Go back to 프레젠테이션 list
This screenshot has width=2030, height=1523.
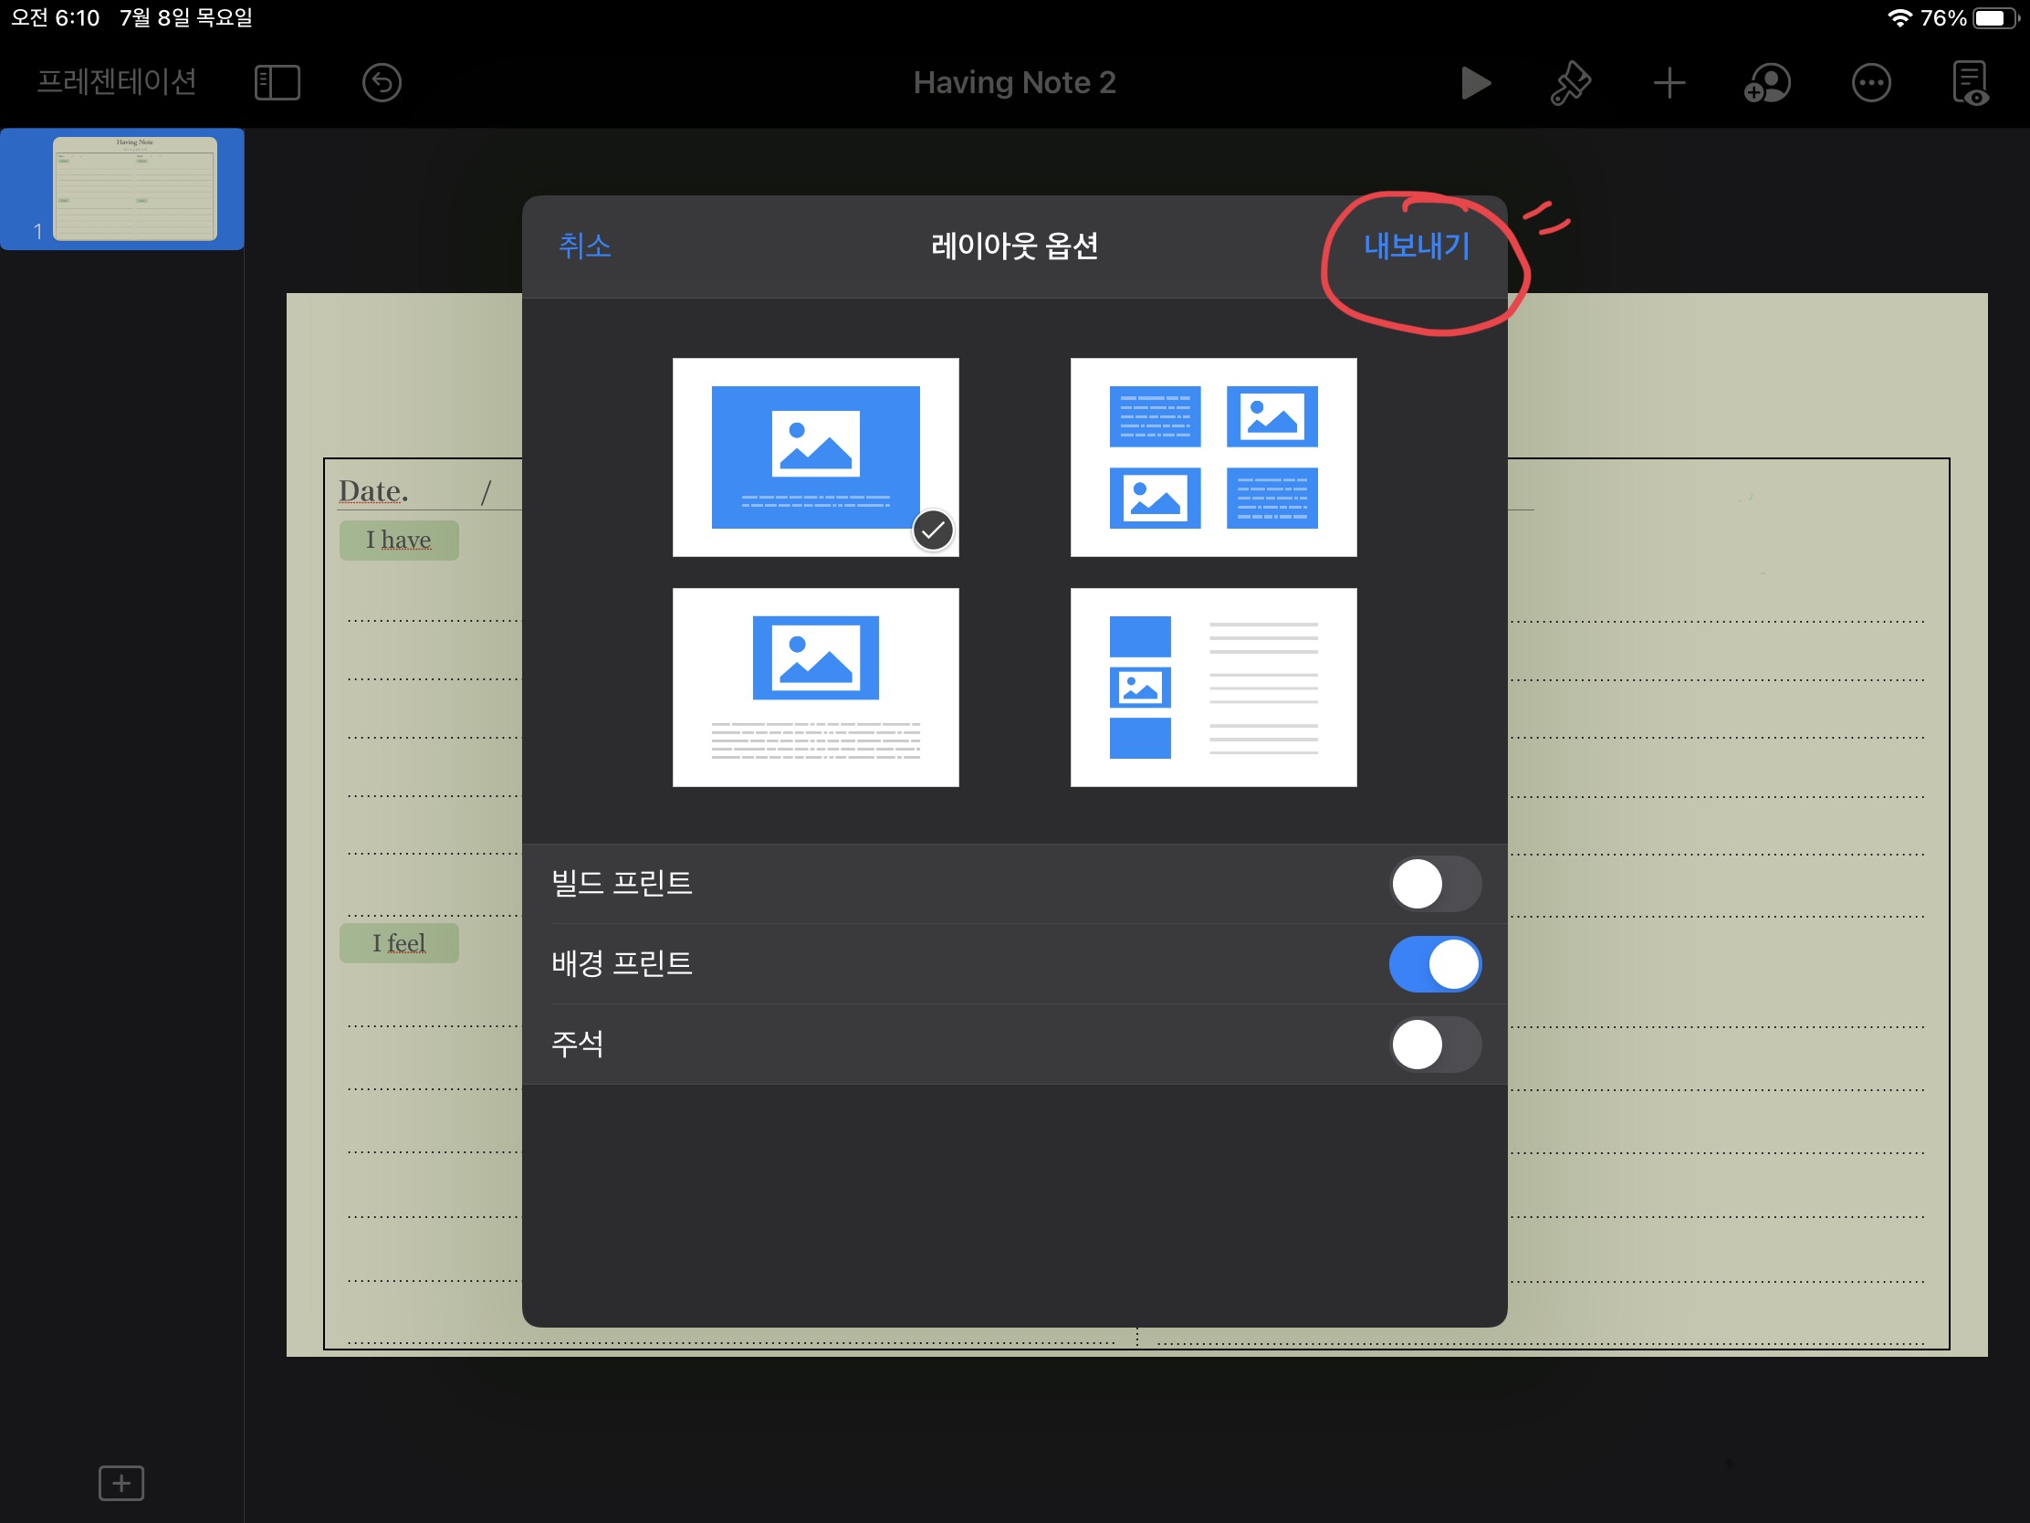coord(117,82)
